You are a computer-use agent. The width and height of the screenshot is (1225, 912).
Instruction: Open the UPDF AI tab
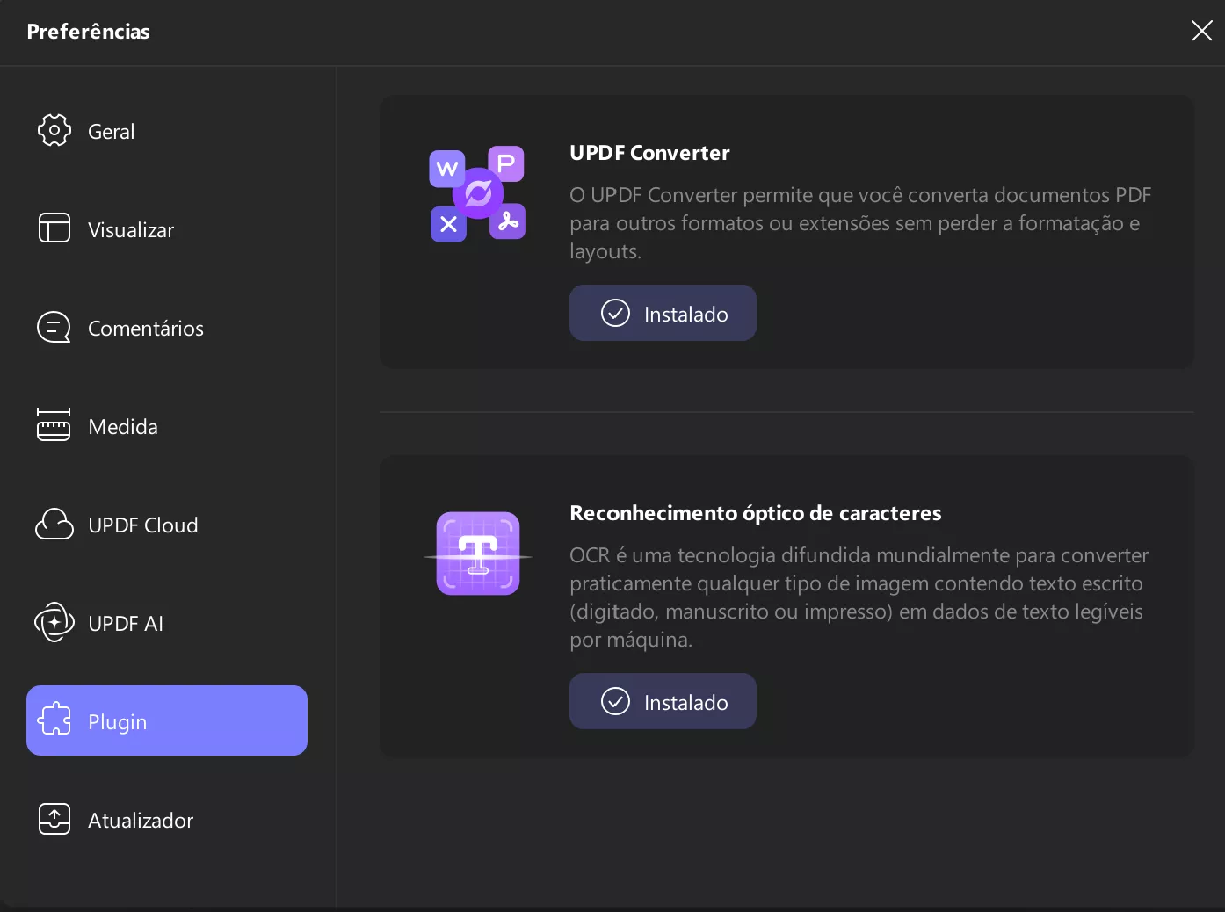click(167, 623)
